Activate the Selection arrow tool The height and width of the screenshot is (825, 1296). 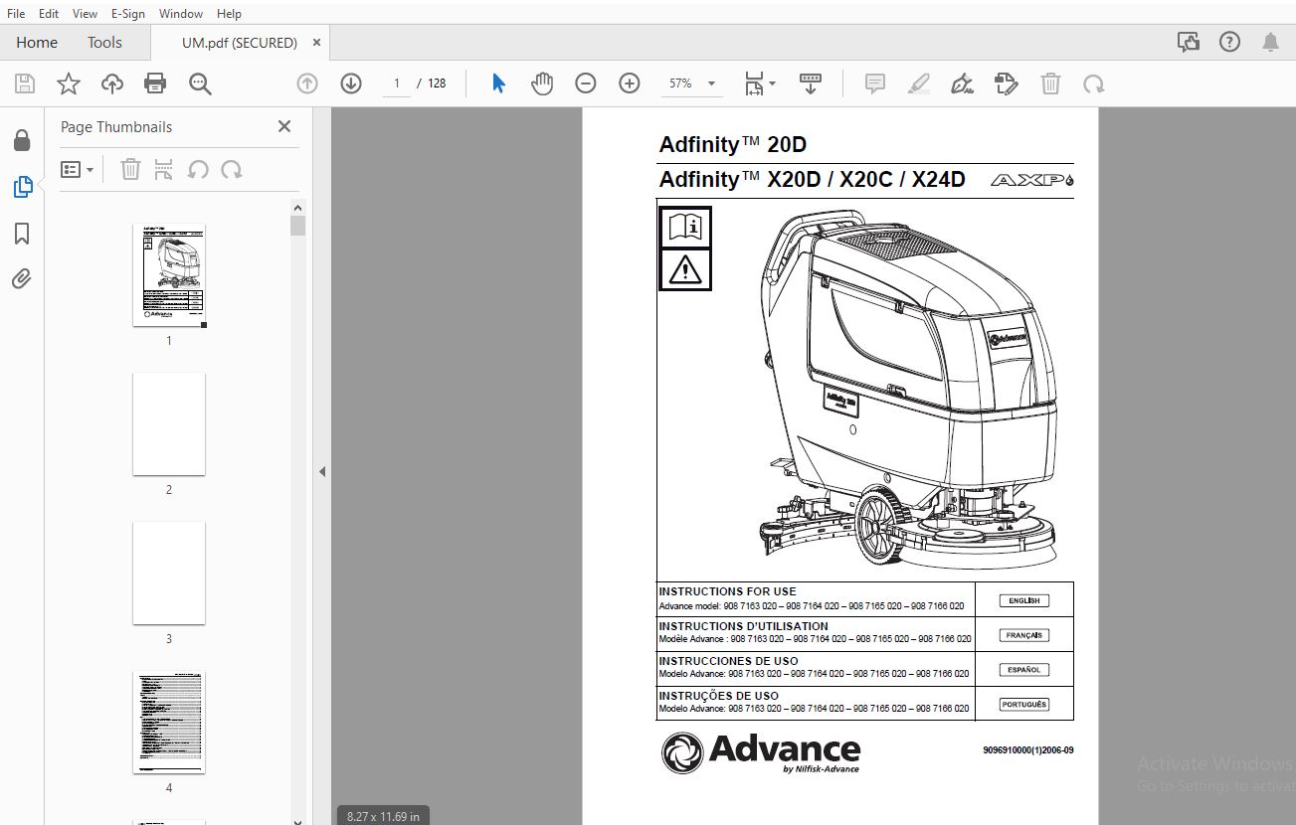coord(499,84)
